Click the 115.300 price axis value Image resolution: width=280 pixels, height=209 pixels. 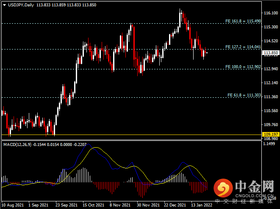[x=271, y=27]
